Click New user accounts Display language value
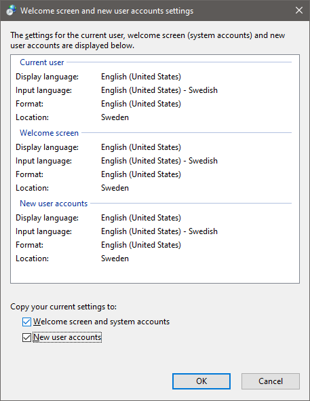 pyautogui.click(x=141, y=218)
